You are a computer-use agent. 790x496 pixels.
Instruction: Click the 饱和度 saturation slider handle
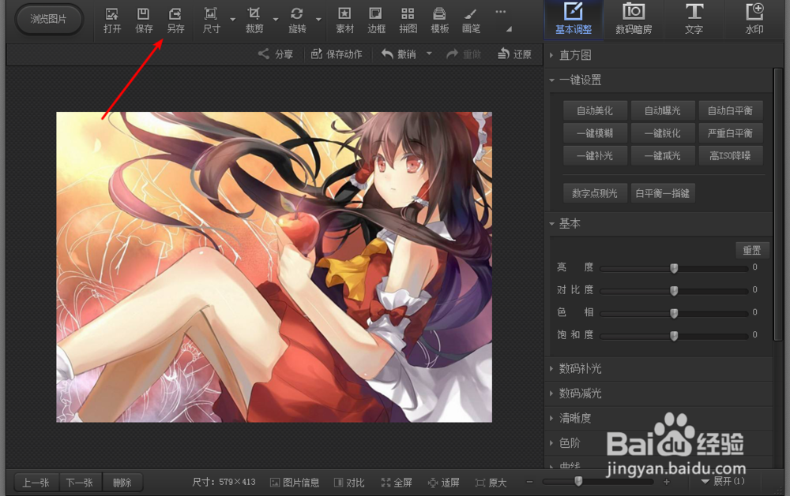674,336
